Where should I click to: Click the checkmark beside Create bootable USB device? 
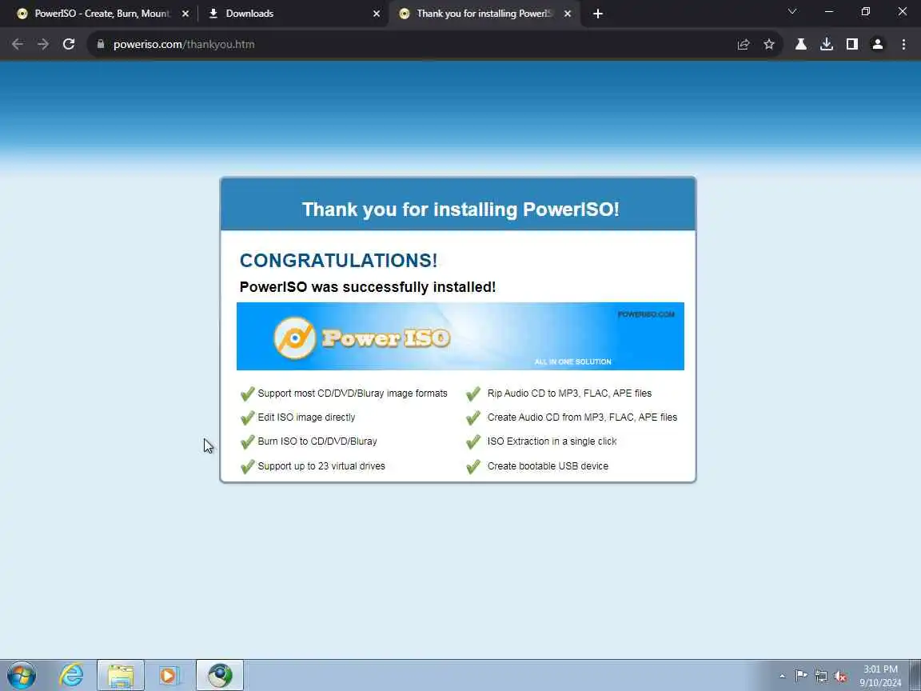(x=473, y=466)
